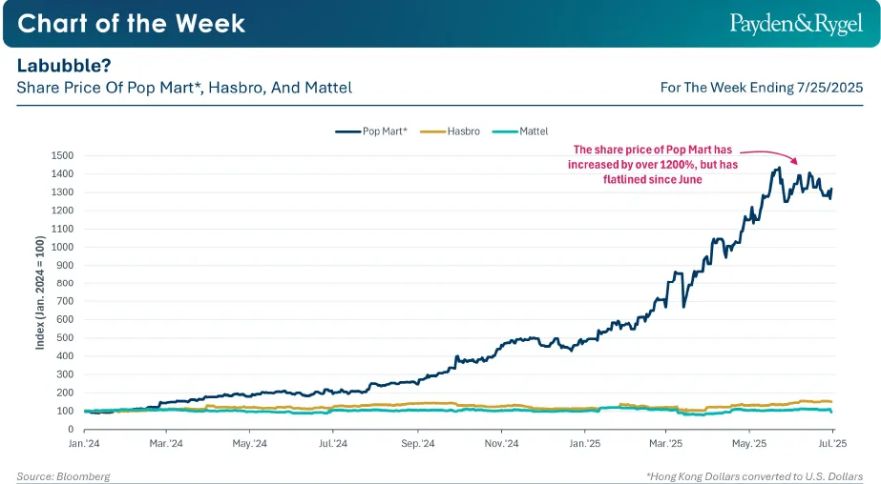Click the Pop Mart legend label
This screenshot has width=881, height=484.
tap(385, 131)
